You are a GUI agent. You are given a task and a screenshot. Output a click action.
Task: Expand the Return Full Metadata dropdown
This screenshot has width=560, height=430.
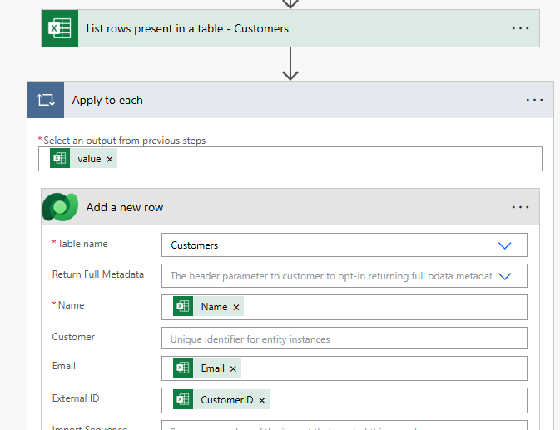click(504, 275)
